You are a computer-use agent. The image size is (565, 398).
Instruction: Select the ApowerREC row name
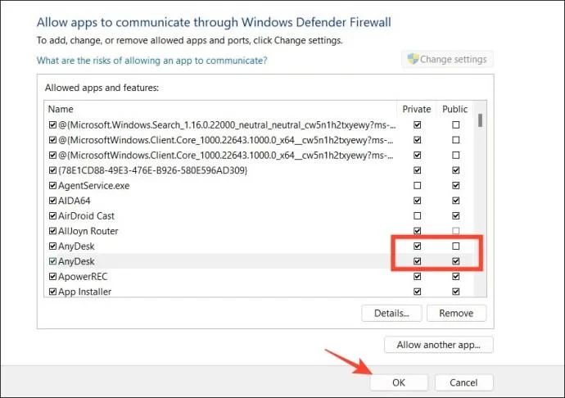[x=83, y=277]
